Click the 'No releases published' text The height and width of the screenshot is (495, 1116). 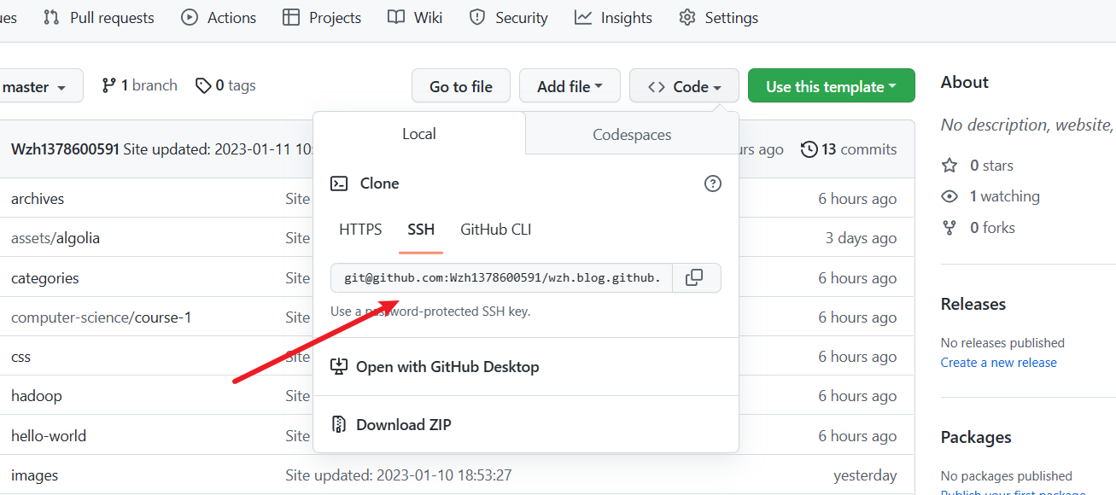[1002, 343]
